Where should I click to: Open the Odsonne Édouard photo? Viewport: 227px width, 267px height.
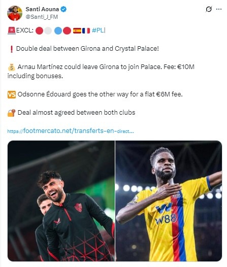(169, 201)
